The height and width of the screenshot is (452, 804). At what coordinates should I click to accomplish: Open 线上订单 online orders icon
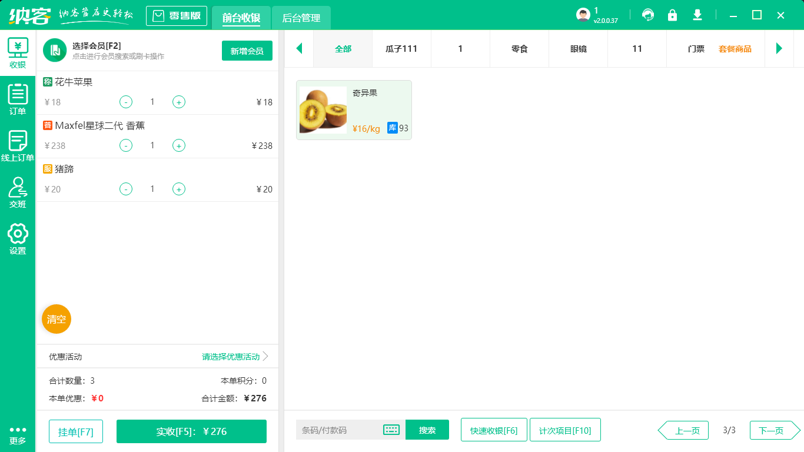[18, 145]
